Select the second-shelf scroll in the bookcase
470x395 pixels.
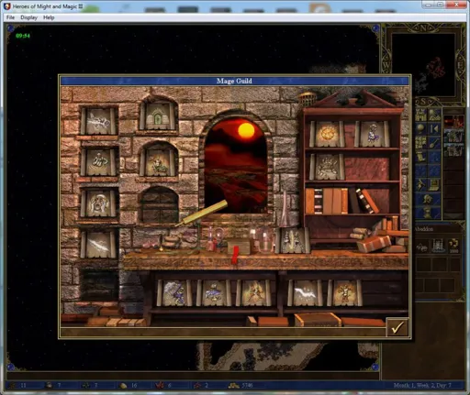(327, 167)
